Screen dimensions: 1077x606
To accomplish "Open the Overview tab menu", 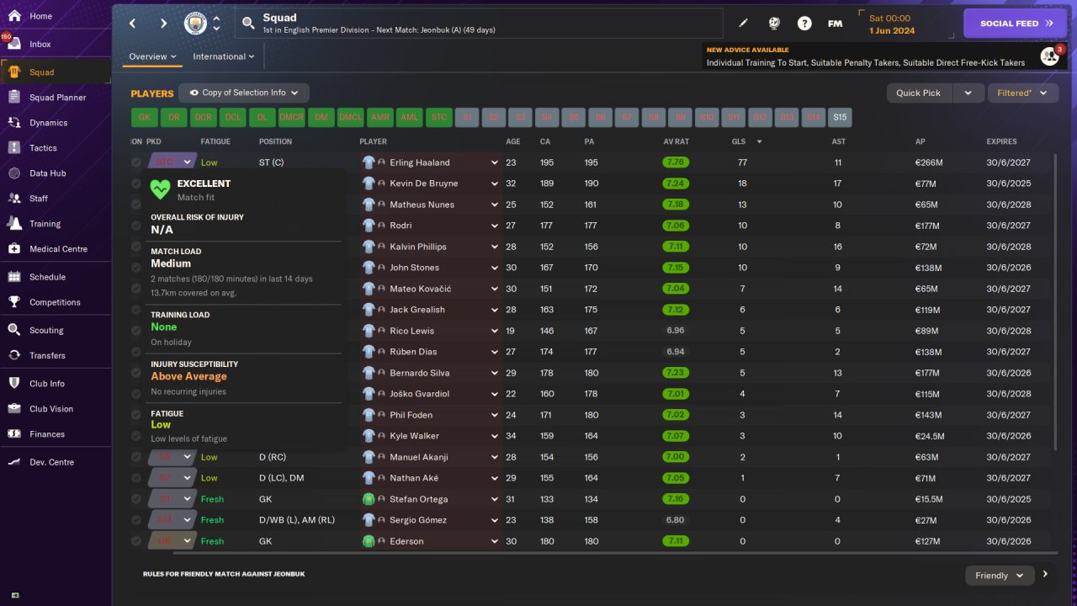I will point(152,56).
